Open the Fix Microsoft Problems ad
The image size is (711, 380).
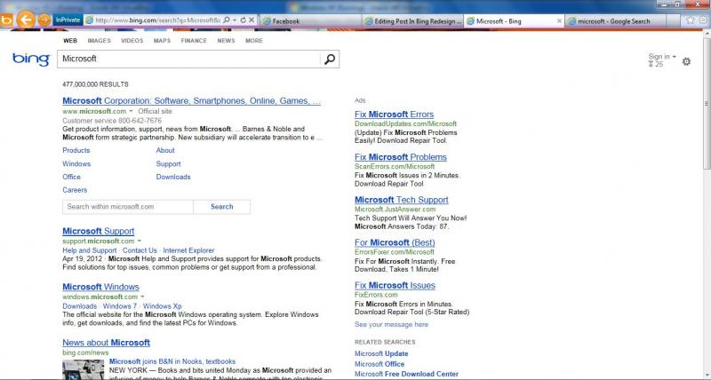[x=401, y=157]
